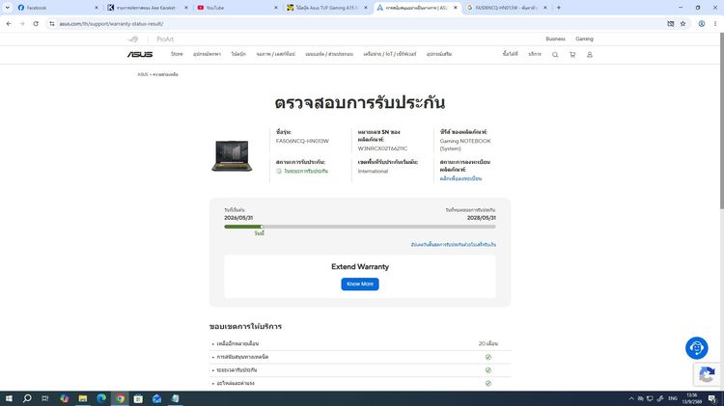Click the translate icon in address bar
This screenshot has height=406, width=724.
[x=671, y=23]
